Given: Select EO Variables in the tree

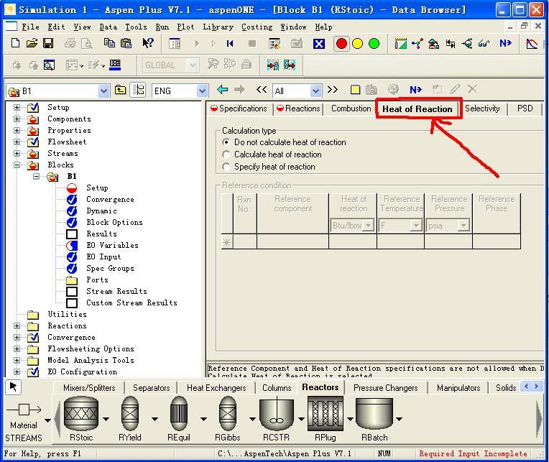Looking at the screenshot, I should (112, 245).
